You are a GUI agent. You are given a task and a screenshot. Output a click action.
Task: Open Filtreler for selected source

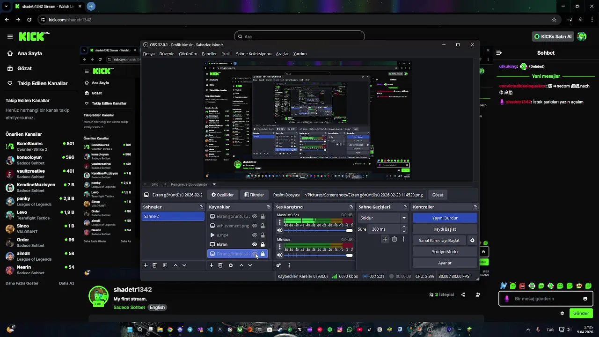254,195
